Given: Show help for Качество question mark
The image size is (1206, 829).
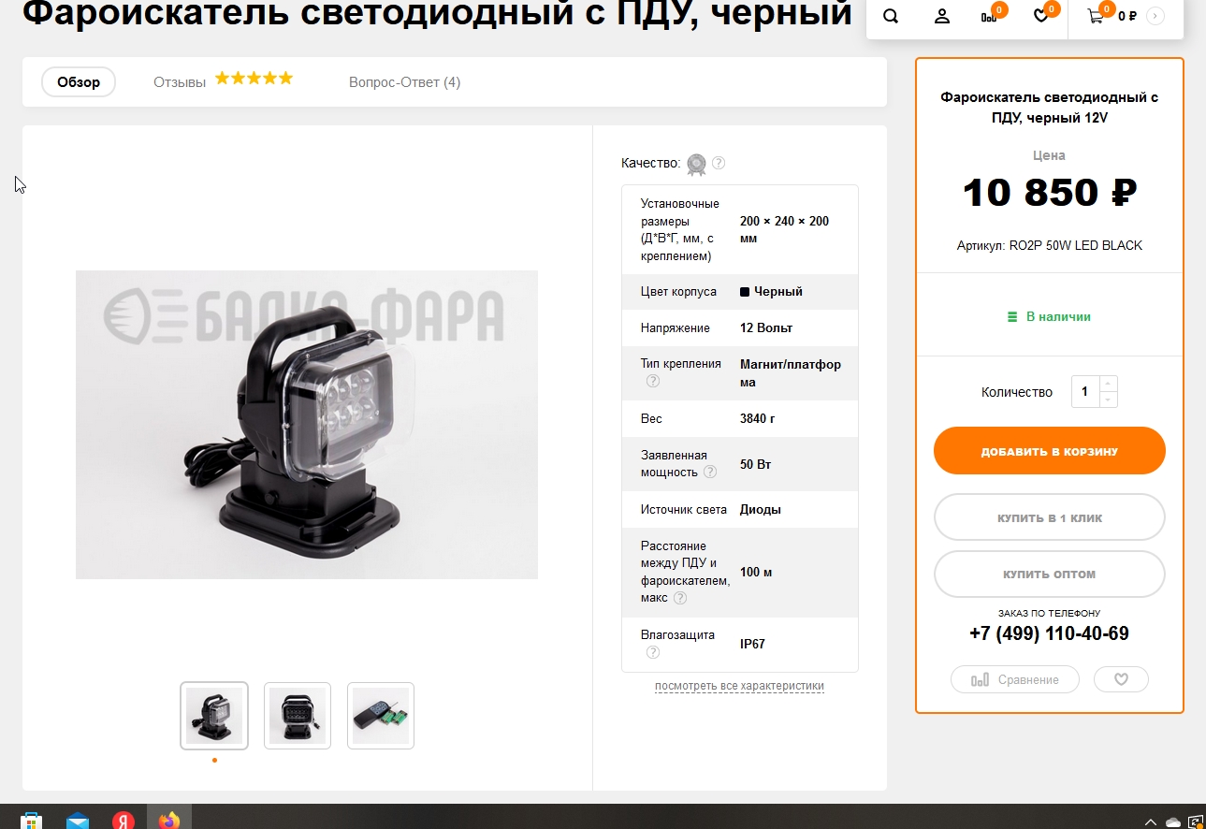Looking at the screenshot, I should [719, 163].
